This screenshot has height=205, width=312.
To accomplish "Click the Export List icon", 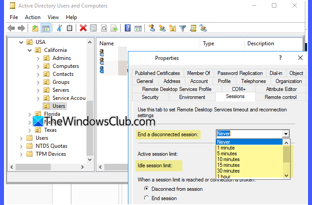I will [x=114, y=28].
